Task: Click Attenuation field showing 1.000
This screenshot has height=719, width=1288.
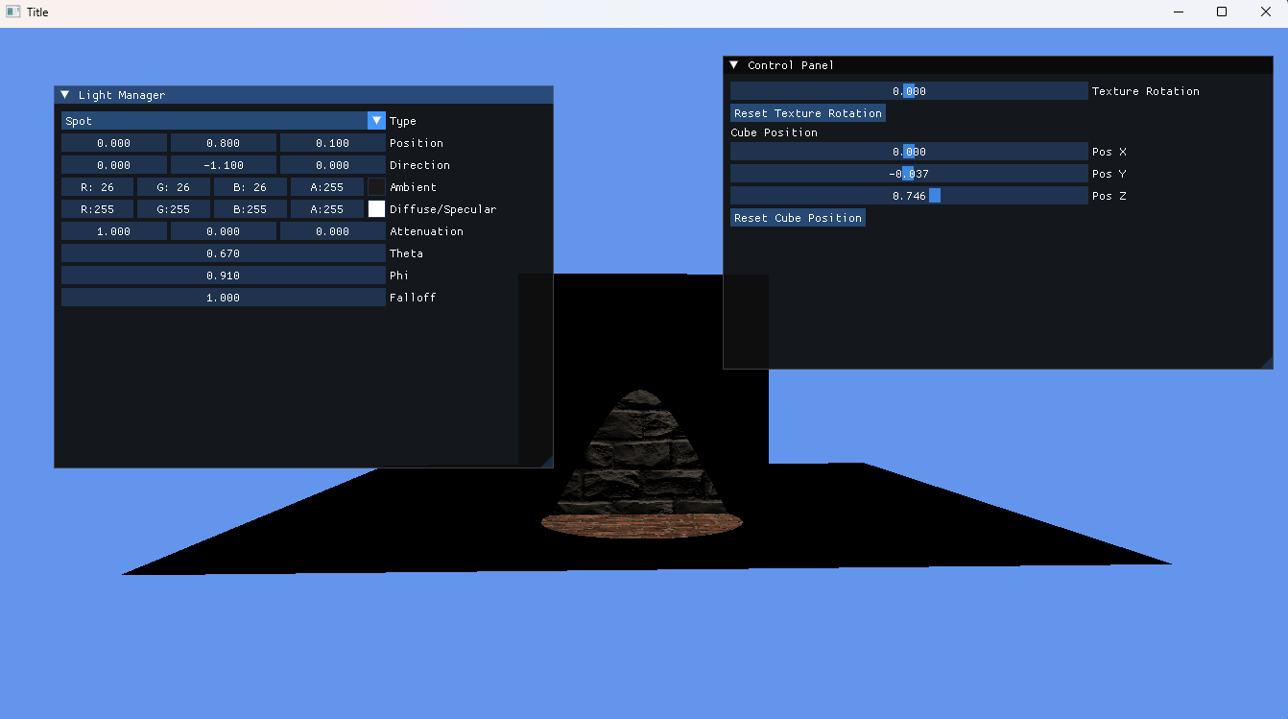Action: [114, 231]
